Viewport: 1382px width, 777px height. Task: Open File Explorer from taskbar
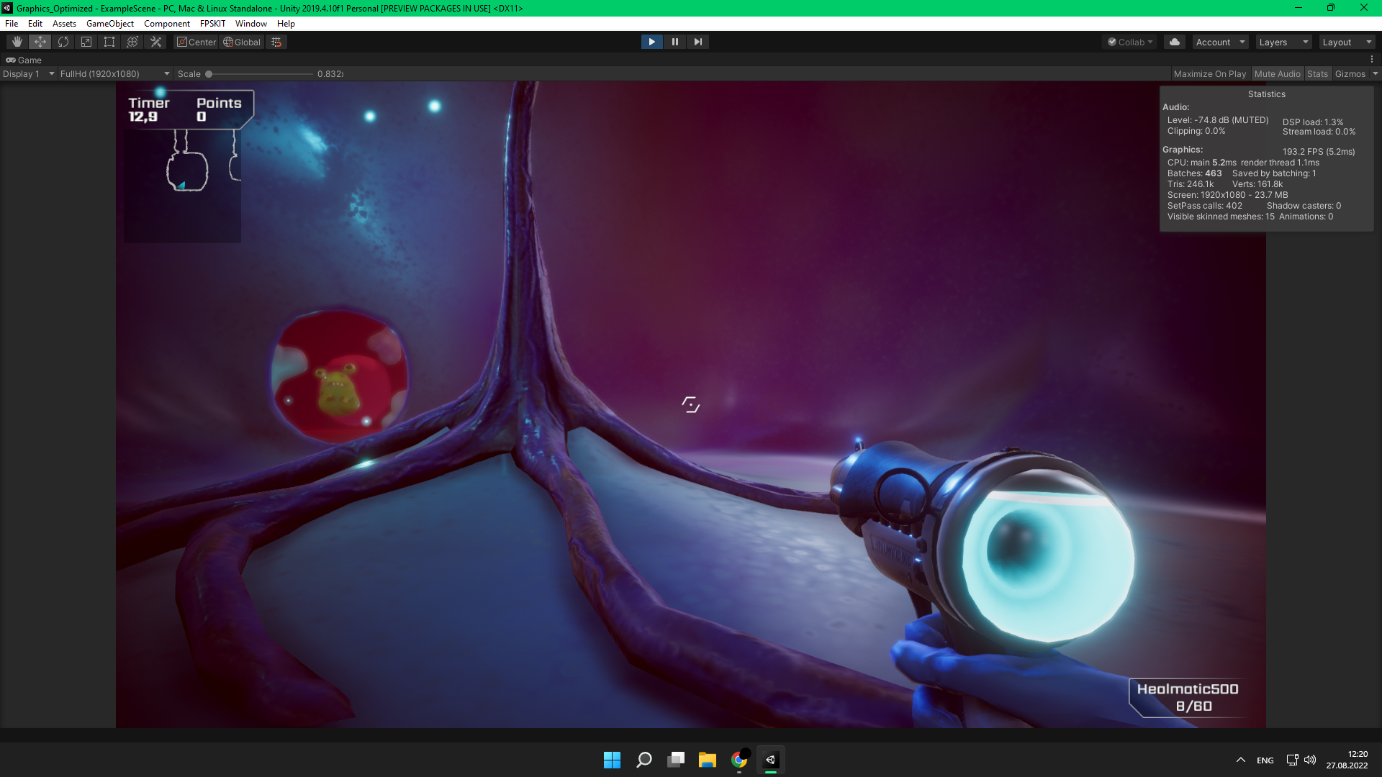pos(708,760)
